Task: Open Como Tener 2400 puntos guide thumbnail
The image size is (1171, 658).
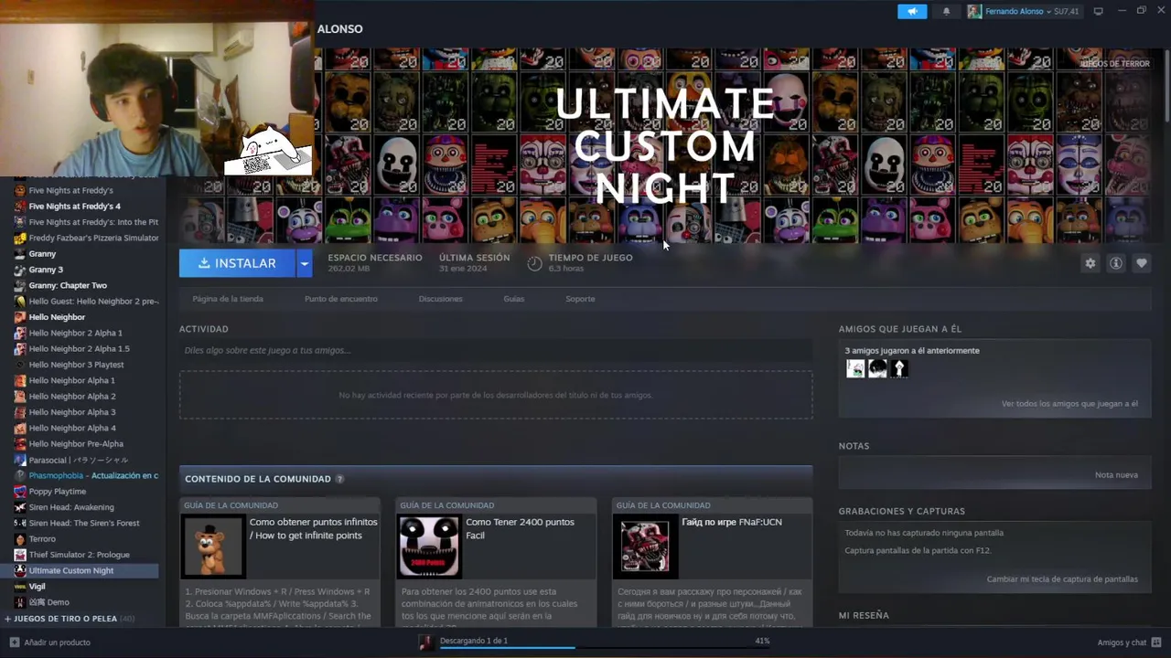Action: click(429, 546)
